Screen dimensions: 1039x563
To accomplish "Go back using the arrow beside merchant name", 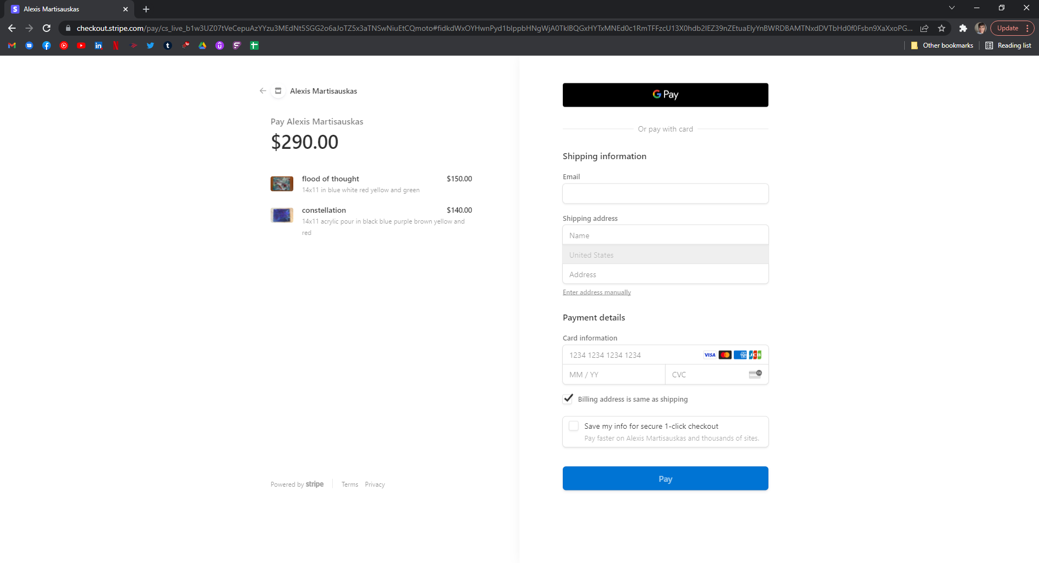I will (263, 91).
